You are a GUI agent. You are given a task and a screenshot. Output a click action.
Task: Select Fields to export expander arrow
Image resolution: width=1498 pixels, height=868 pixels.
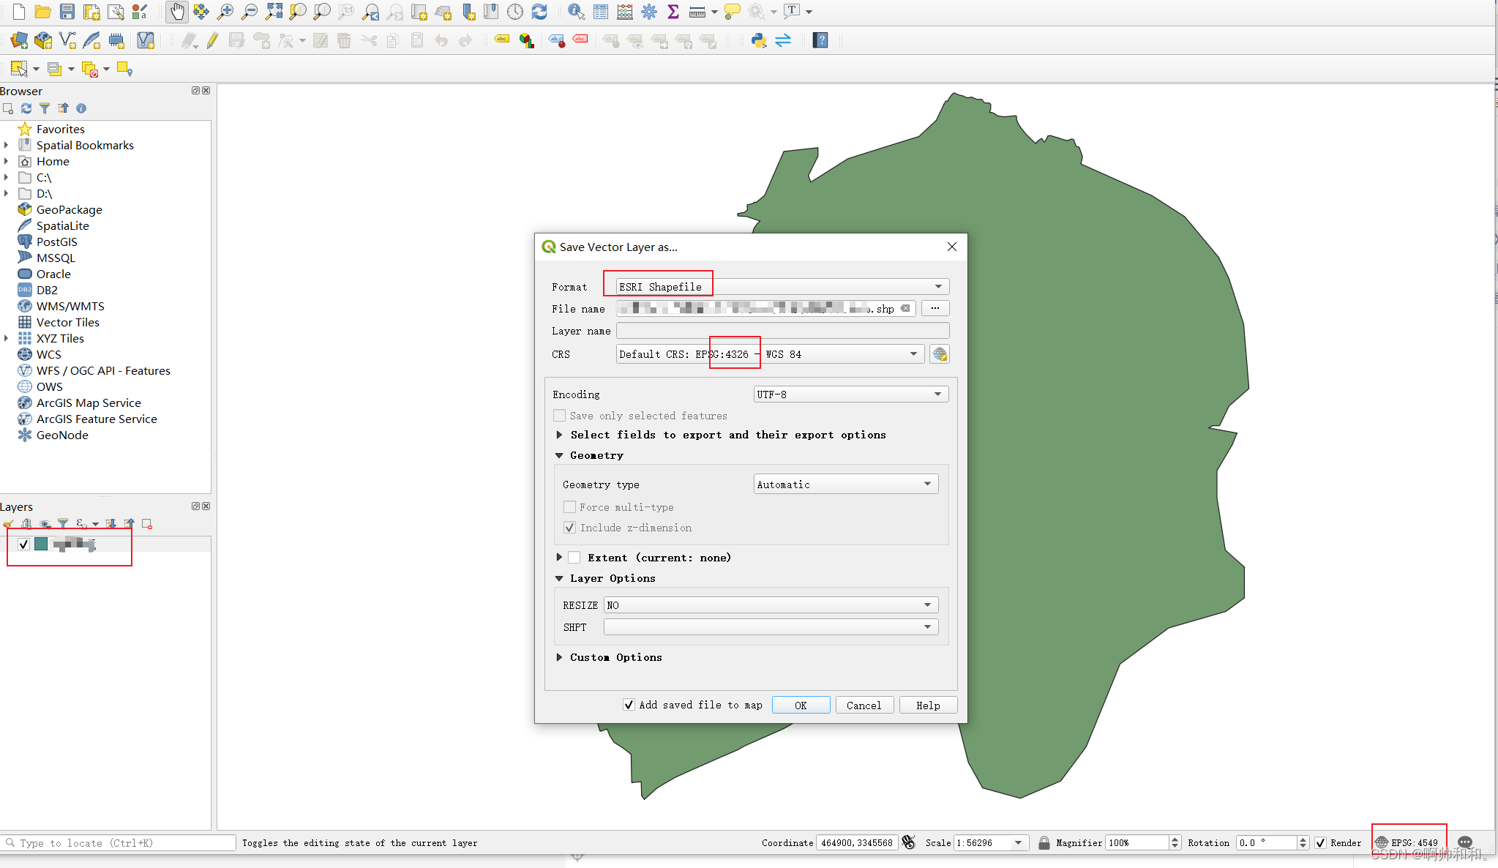(x=560, y=434)
